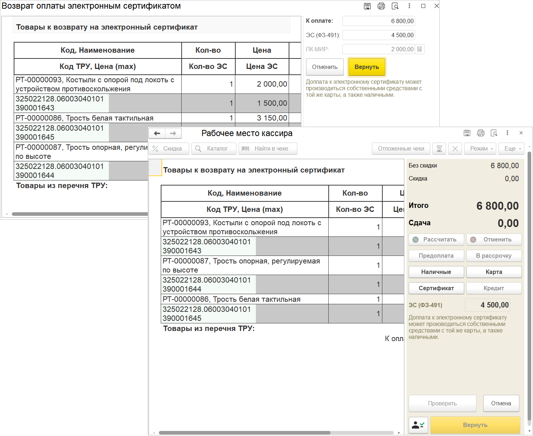
Task: Select price cell 1 500,00 in Возврат оплаты table
Action: [262, 103]
